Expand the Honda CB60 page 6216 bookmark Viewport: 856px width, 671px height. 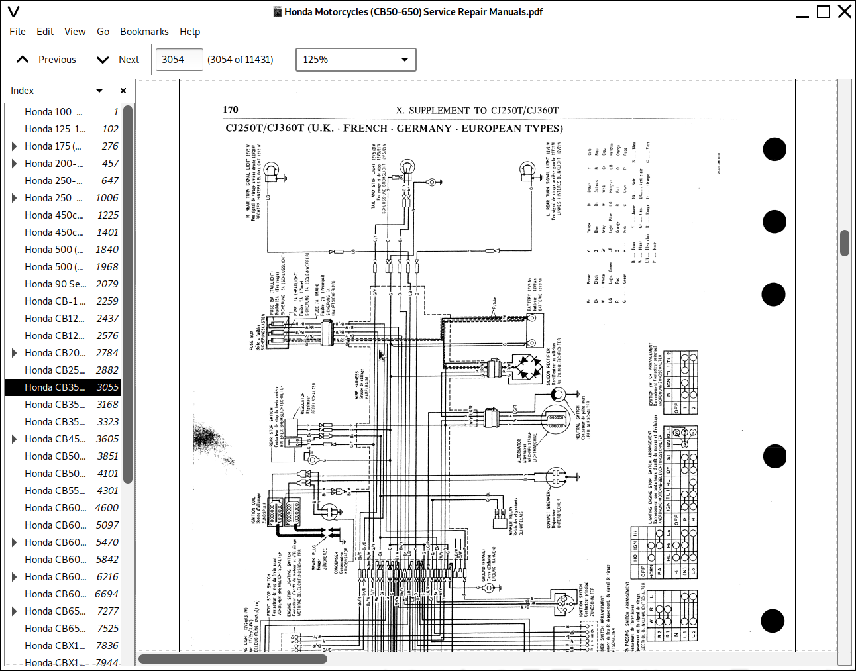click(x=14, y=577)
